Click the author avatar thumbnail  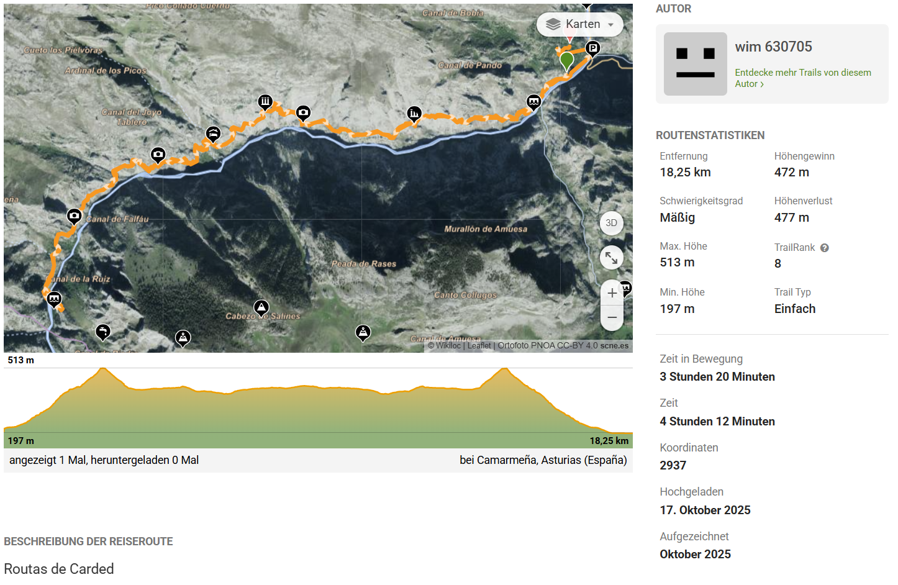click(x=695, y=64)
